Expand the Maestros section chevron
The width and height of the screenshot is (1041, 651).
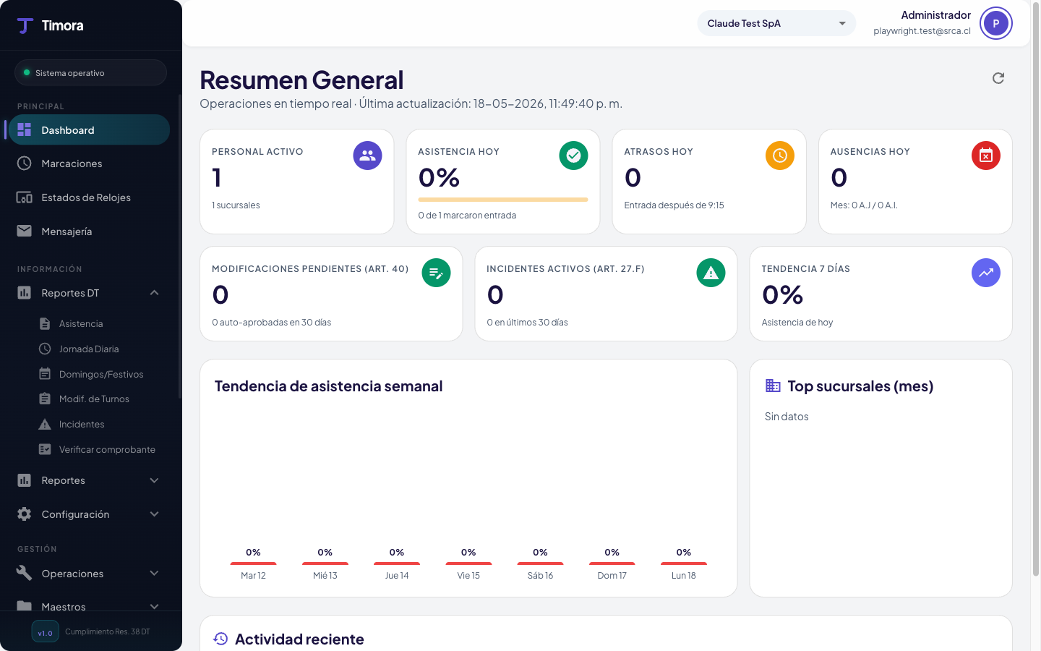154,606
